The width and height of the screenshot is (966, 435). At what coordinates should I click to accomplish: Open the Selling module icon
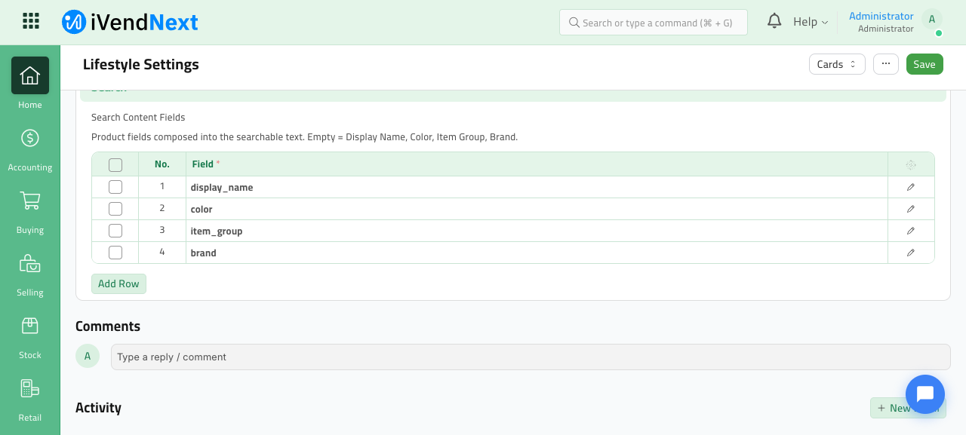(30, 263)
